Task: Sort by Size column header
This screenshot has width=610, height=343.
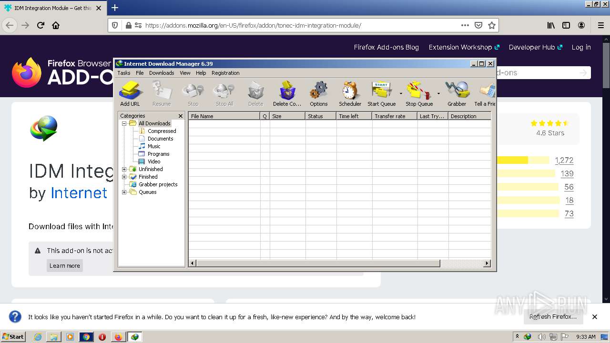Action: click(x=288, y=116)
